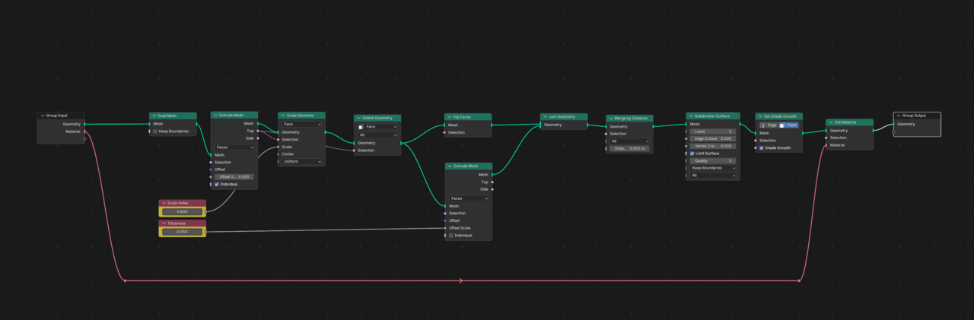Click Delete Geometry's Selection input socket
974x320 pixels.
coord(354,150)
